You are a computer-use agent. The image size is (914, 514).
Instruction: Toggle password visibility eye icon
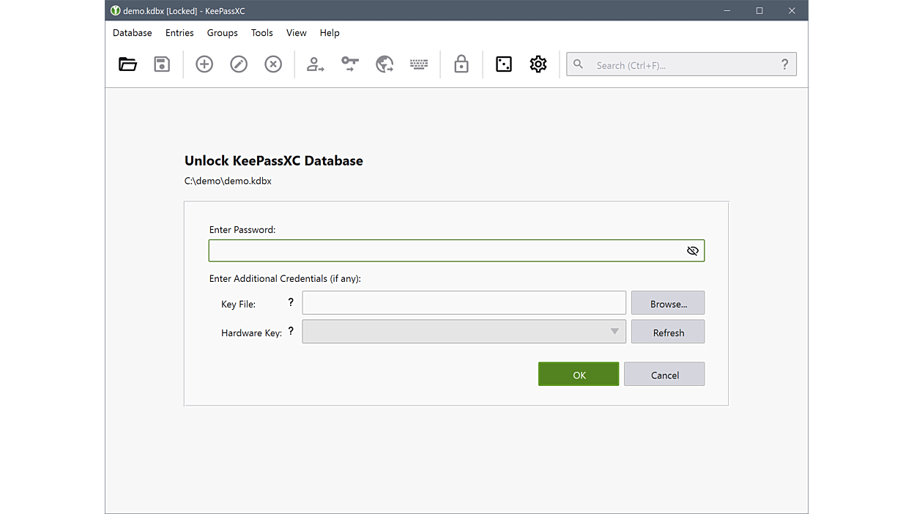(692, 251)
